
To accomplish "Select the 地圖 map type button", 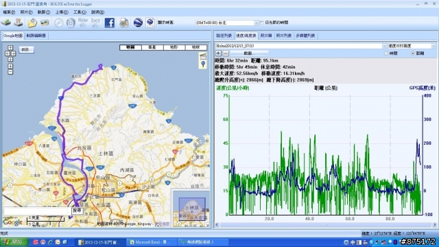I will (130, 47).
